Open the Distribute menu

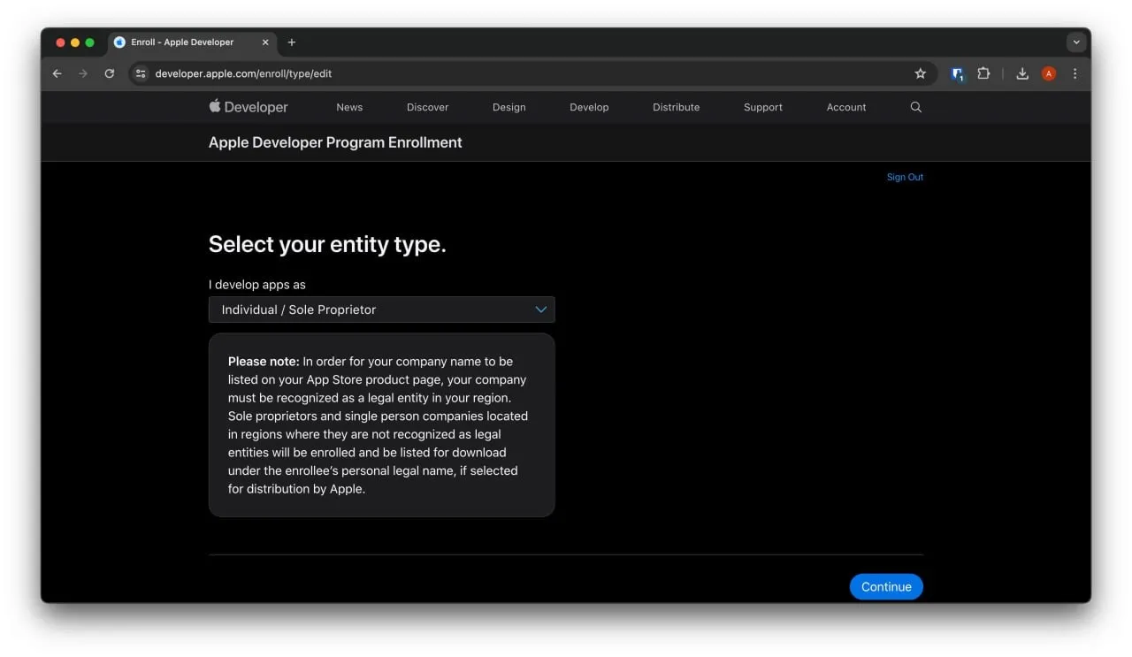(677, 107)
